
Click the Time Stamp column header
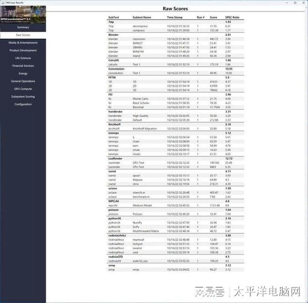click(176, 17)
